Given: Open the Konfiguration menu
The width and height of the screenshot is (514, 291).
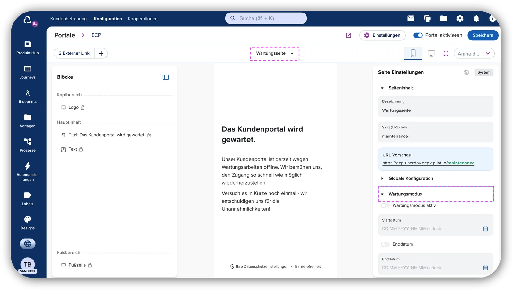Looking at the screenshot, I should 108,19.
